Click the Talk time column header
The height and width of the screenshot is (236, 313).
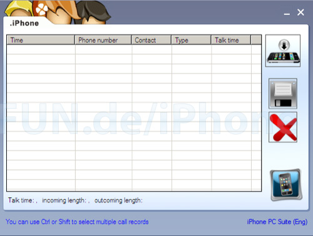click(231, 40)
